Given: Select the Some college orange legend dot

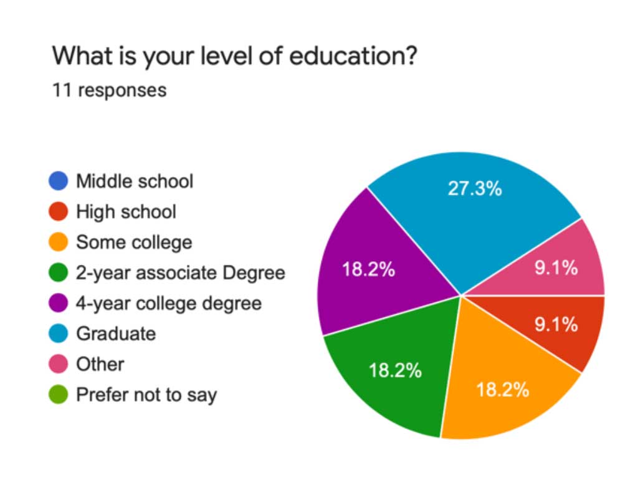Looking at the screenshot, I should tap(58, 242).
